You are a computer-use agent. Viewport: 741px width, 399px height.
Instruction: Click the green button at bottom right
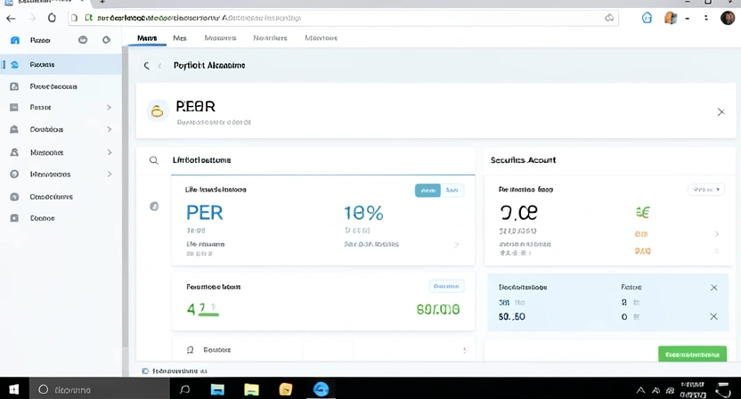tap(692, 354)
